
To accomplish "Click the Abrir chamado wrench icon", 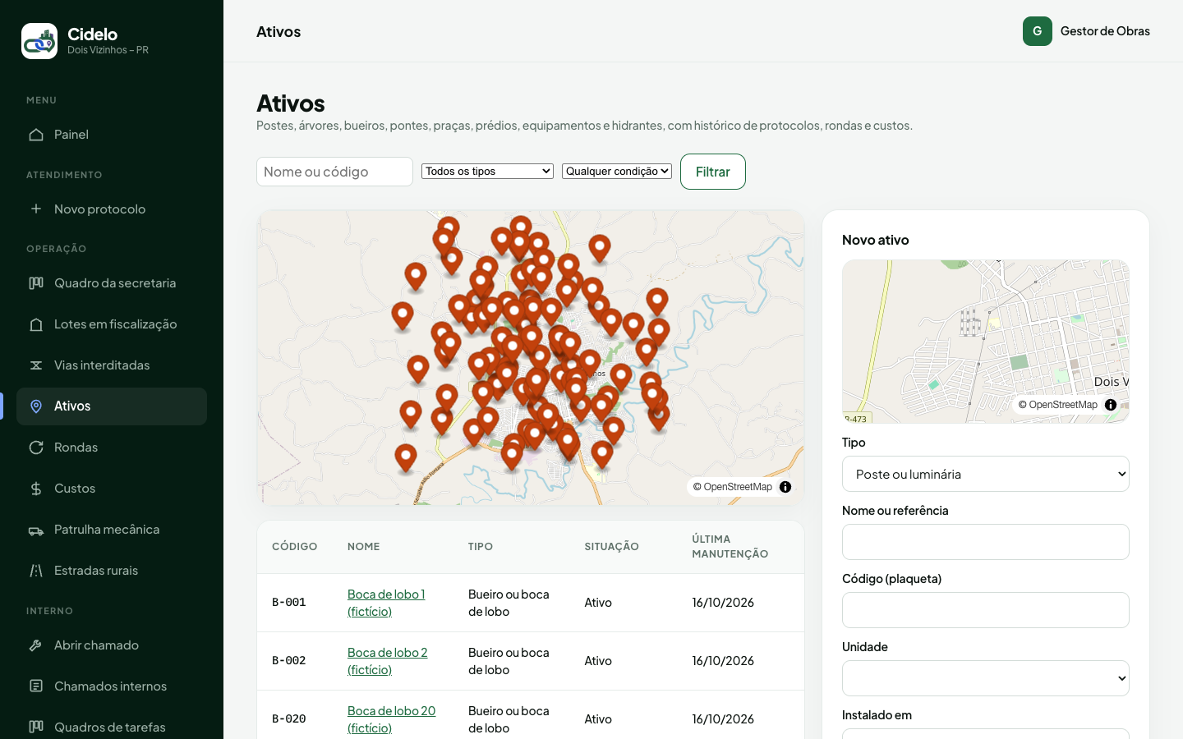I will click(x=36, y=645).
